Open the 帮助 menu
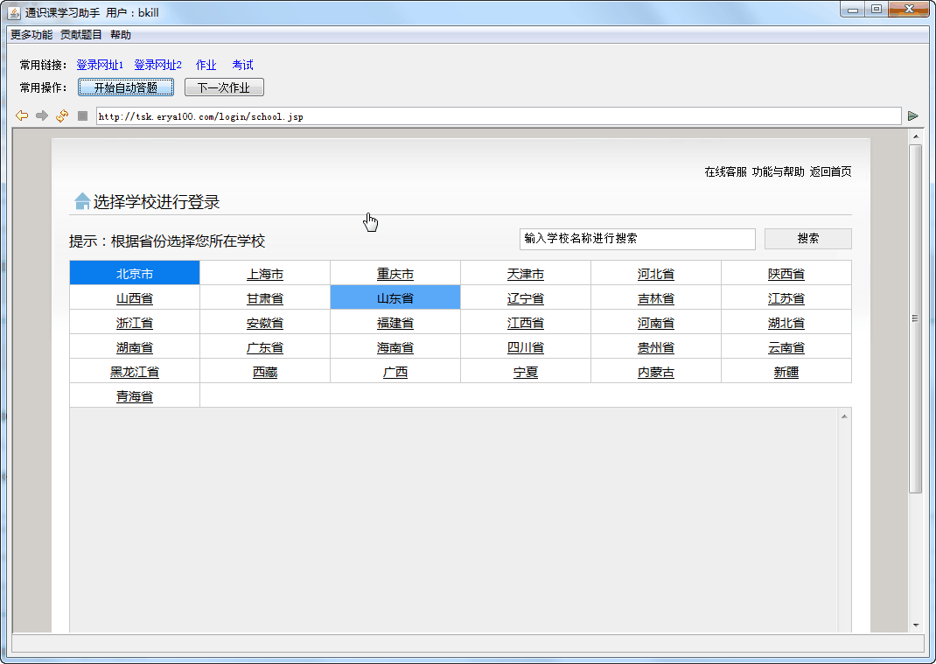The height and width of the screenshot is (664, 936). click(121, 35)
